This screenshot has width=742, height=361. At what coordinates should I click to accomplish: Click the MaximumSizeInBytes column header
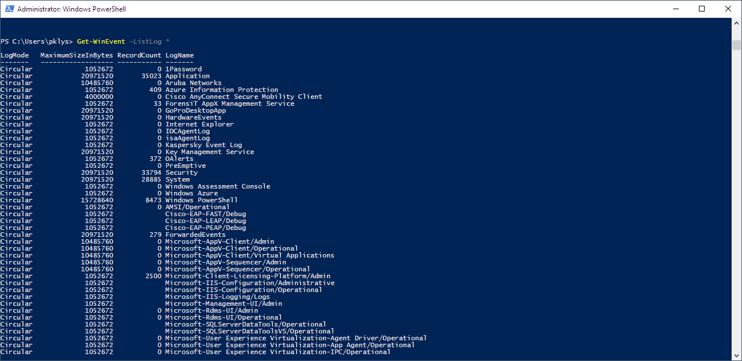[76, 55]
